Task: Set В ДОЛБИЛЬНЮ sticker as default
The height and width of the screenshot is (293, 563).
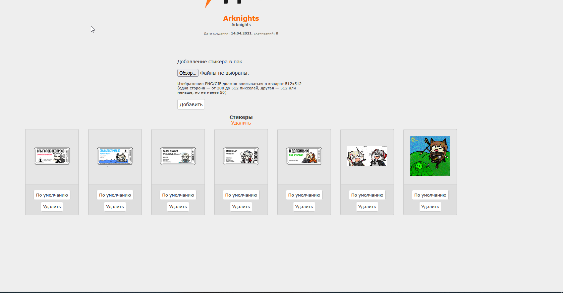Action: tap(304, 195)
